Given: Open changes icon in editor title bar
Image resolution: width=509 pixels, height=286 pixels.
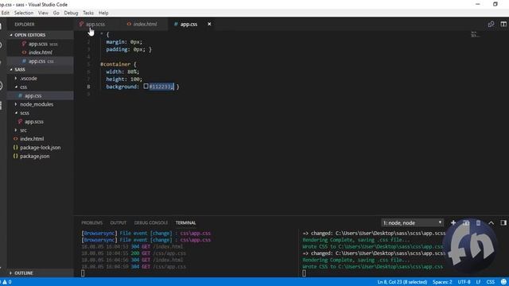Looking at the screenshot, I should pyautogui.click(x=491, y=25).
